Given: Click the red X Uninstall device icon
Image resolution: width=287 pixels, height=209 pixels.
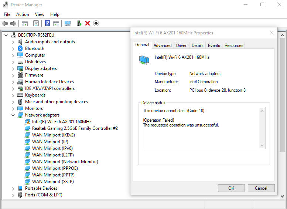Looking at the screenshot, I should click(x=88, y=23).
